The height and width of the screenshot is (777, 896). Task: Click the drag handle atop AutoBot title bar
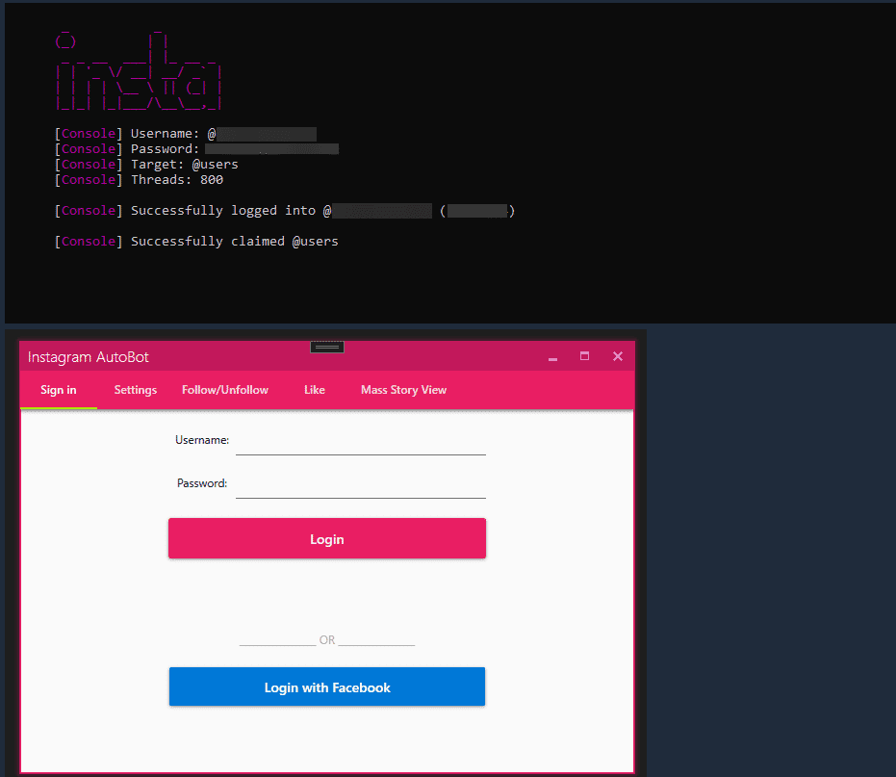pos(327,347)
